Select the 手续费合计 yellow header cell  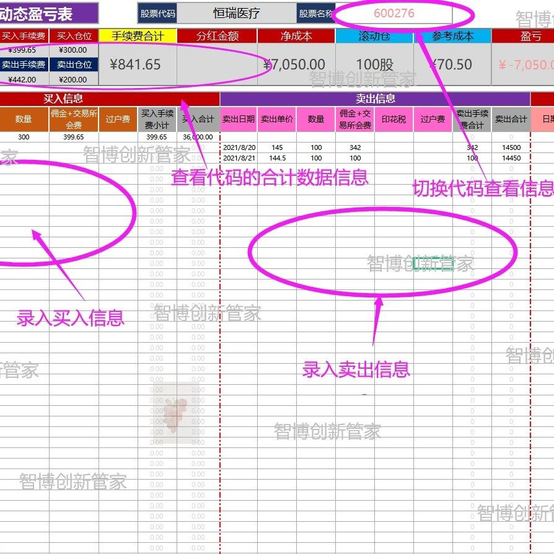[x=138, y=34]
